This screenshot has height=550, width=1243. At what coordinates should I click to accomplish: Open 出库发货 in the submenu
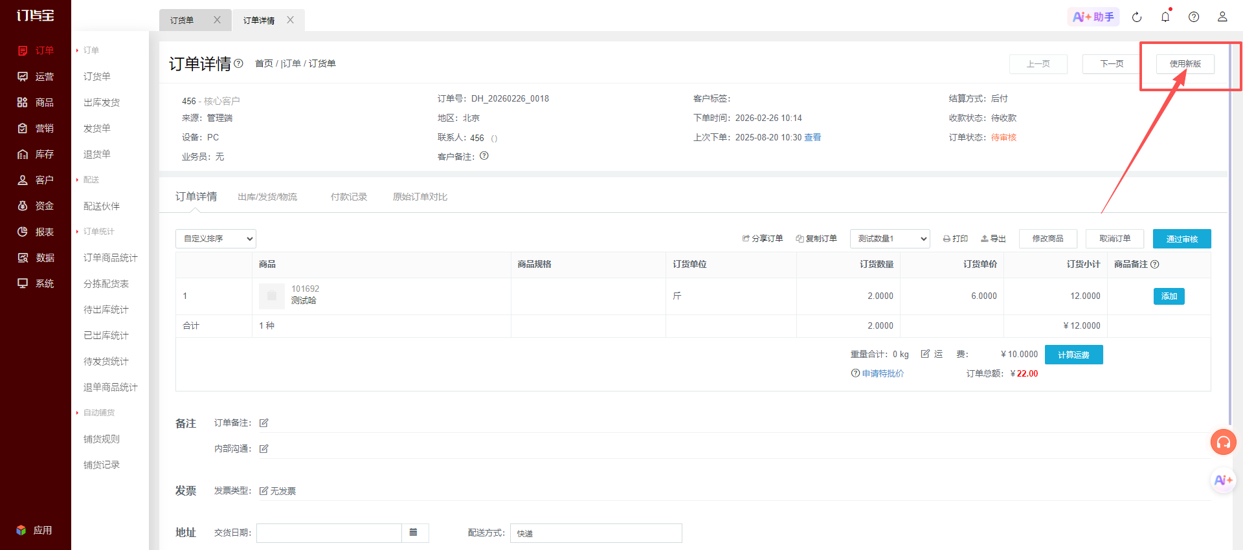(x=102, y=102)
